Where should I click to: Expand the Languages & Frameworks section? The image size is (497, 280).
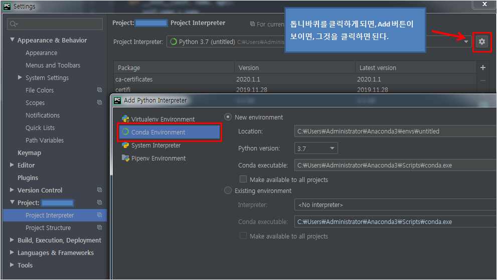12,252
